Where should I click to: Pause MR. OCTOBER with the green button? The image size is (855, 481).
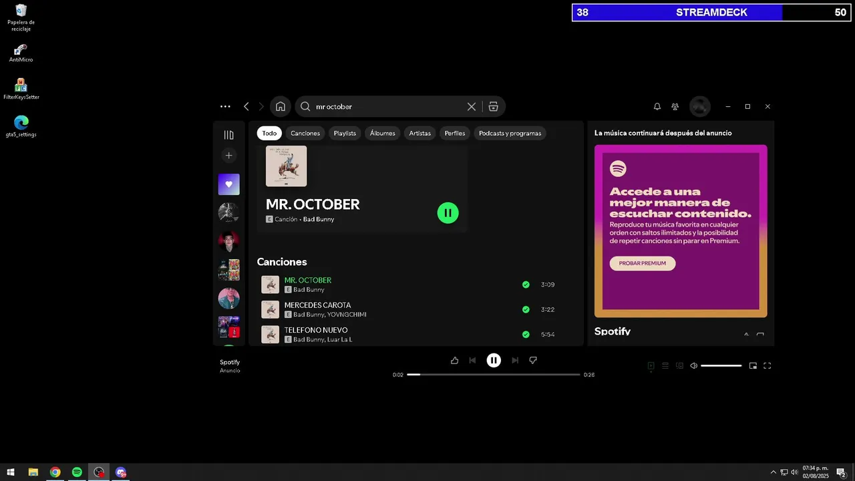pyautogui.click(x=448, y=213)
